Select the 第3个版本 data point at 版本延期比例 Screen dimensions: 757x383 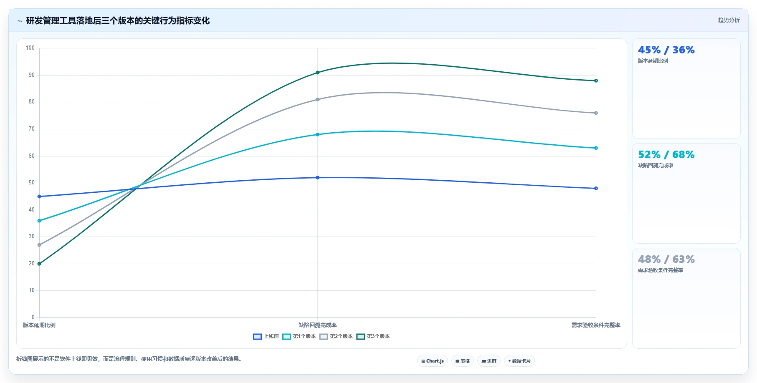(39, 264)
